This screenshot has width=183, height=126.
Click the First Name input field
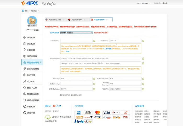coord(76,41)
